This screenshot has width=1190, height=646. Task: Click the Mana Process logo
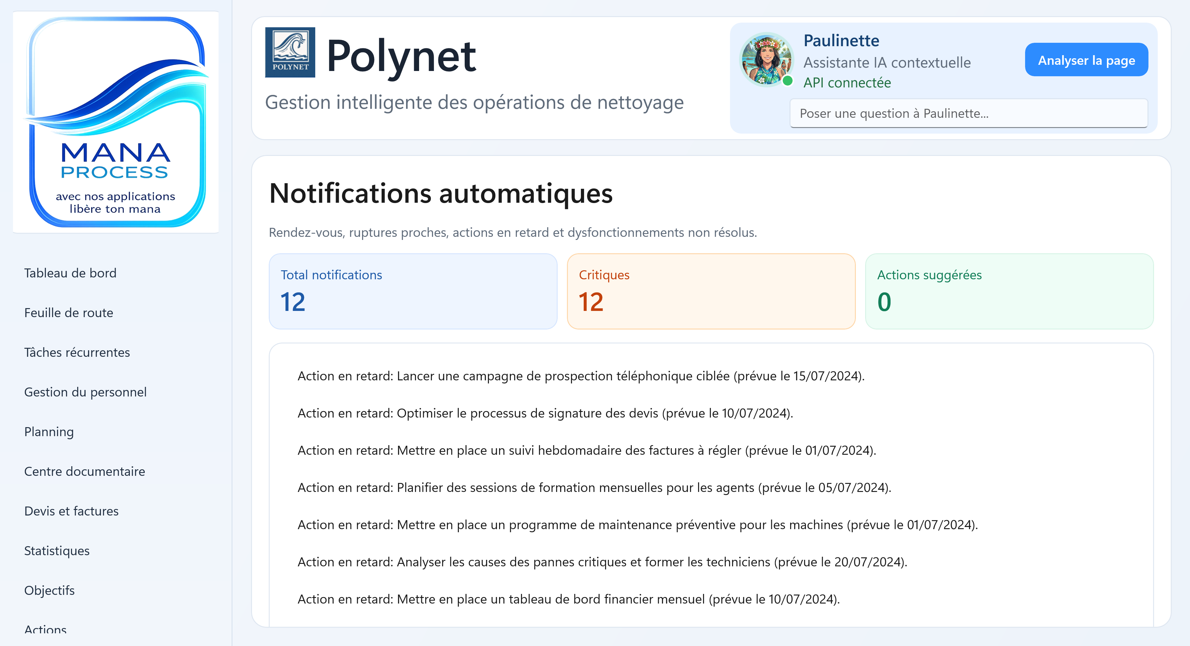(x=116, y=122)
